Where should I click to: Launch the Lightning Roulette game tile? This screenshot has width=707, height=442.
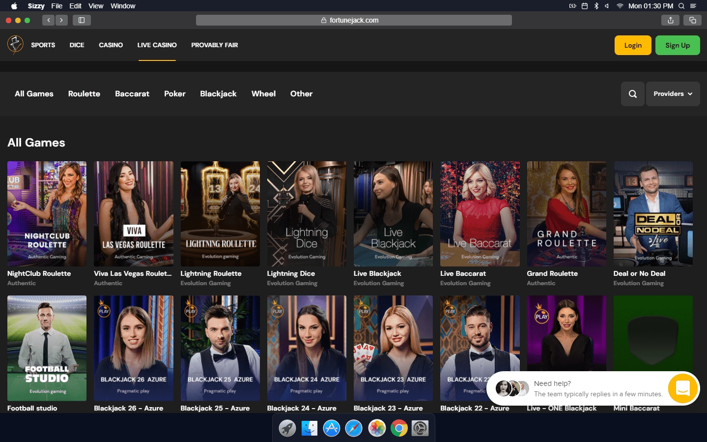[x=220, y=214]
